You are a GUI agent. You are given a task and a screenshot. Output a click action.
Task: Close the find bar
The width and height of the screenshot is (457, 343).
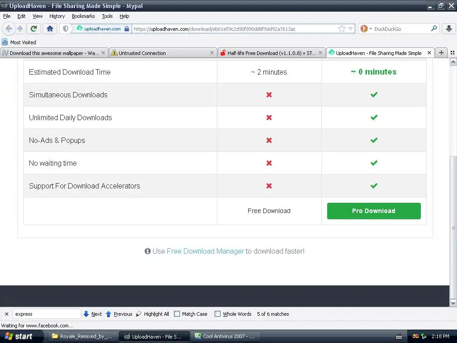(x=7, y=314)
